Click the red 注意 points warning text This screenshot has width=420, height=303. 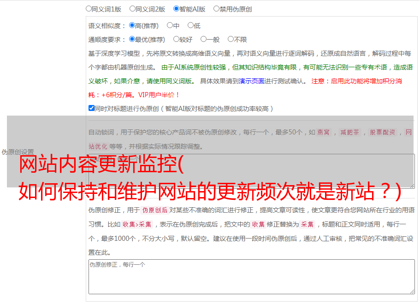(245, 88)
